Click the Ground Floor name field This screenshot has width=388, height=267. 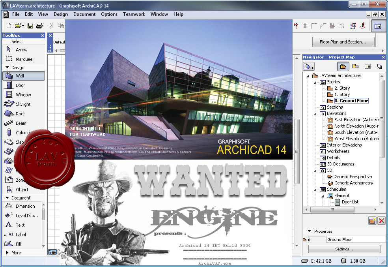pyautogui.click(x=356, y=239)
